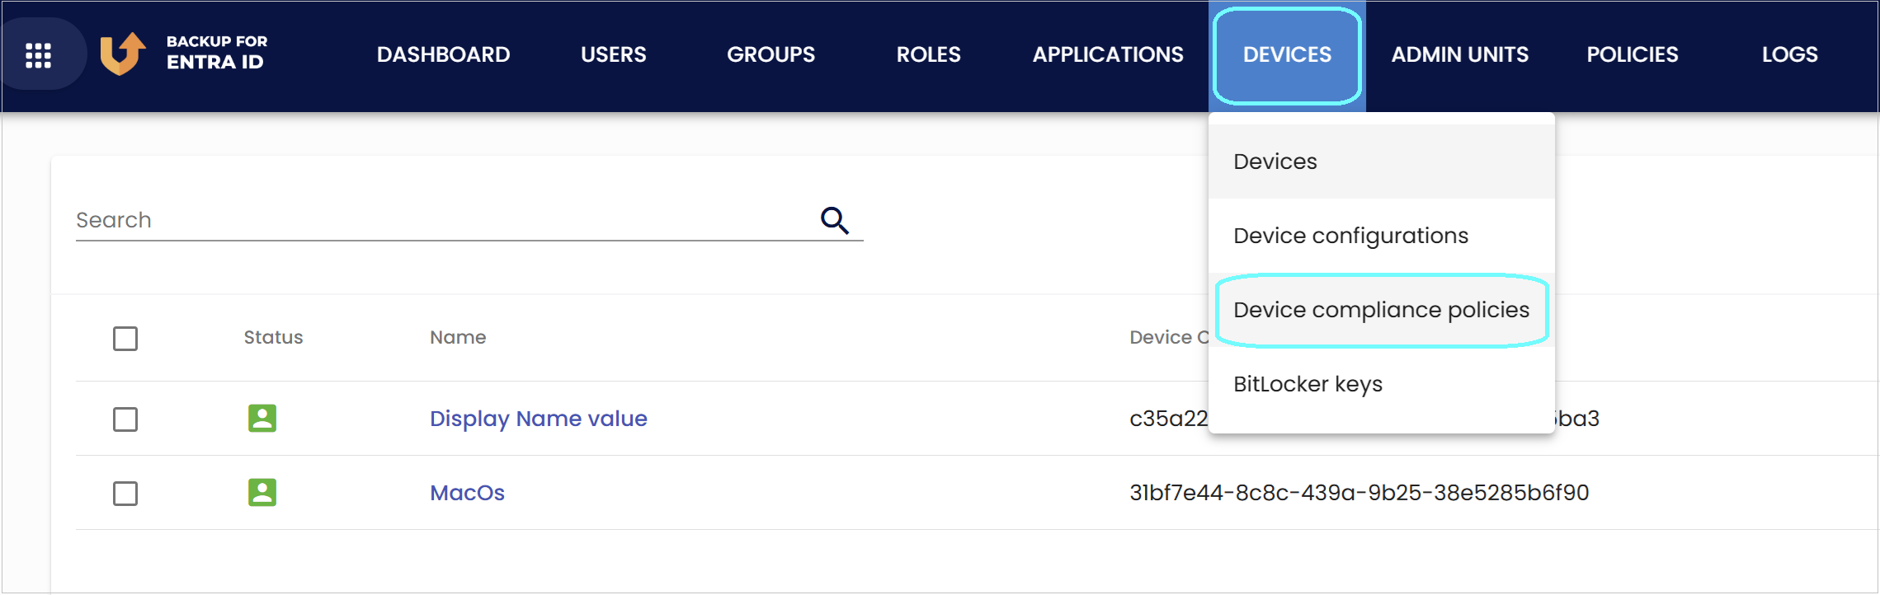Click the search magnifier icon
Viewport: 1880px width, 595px height.
835,220
